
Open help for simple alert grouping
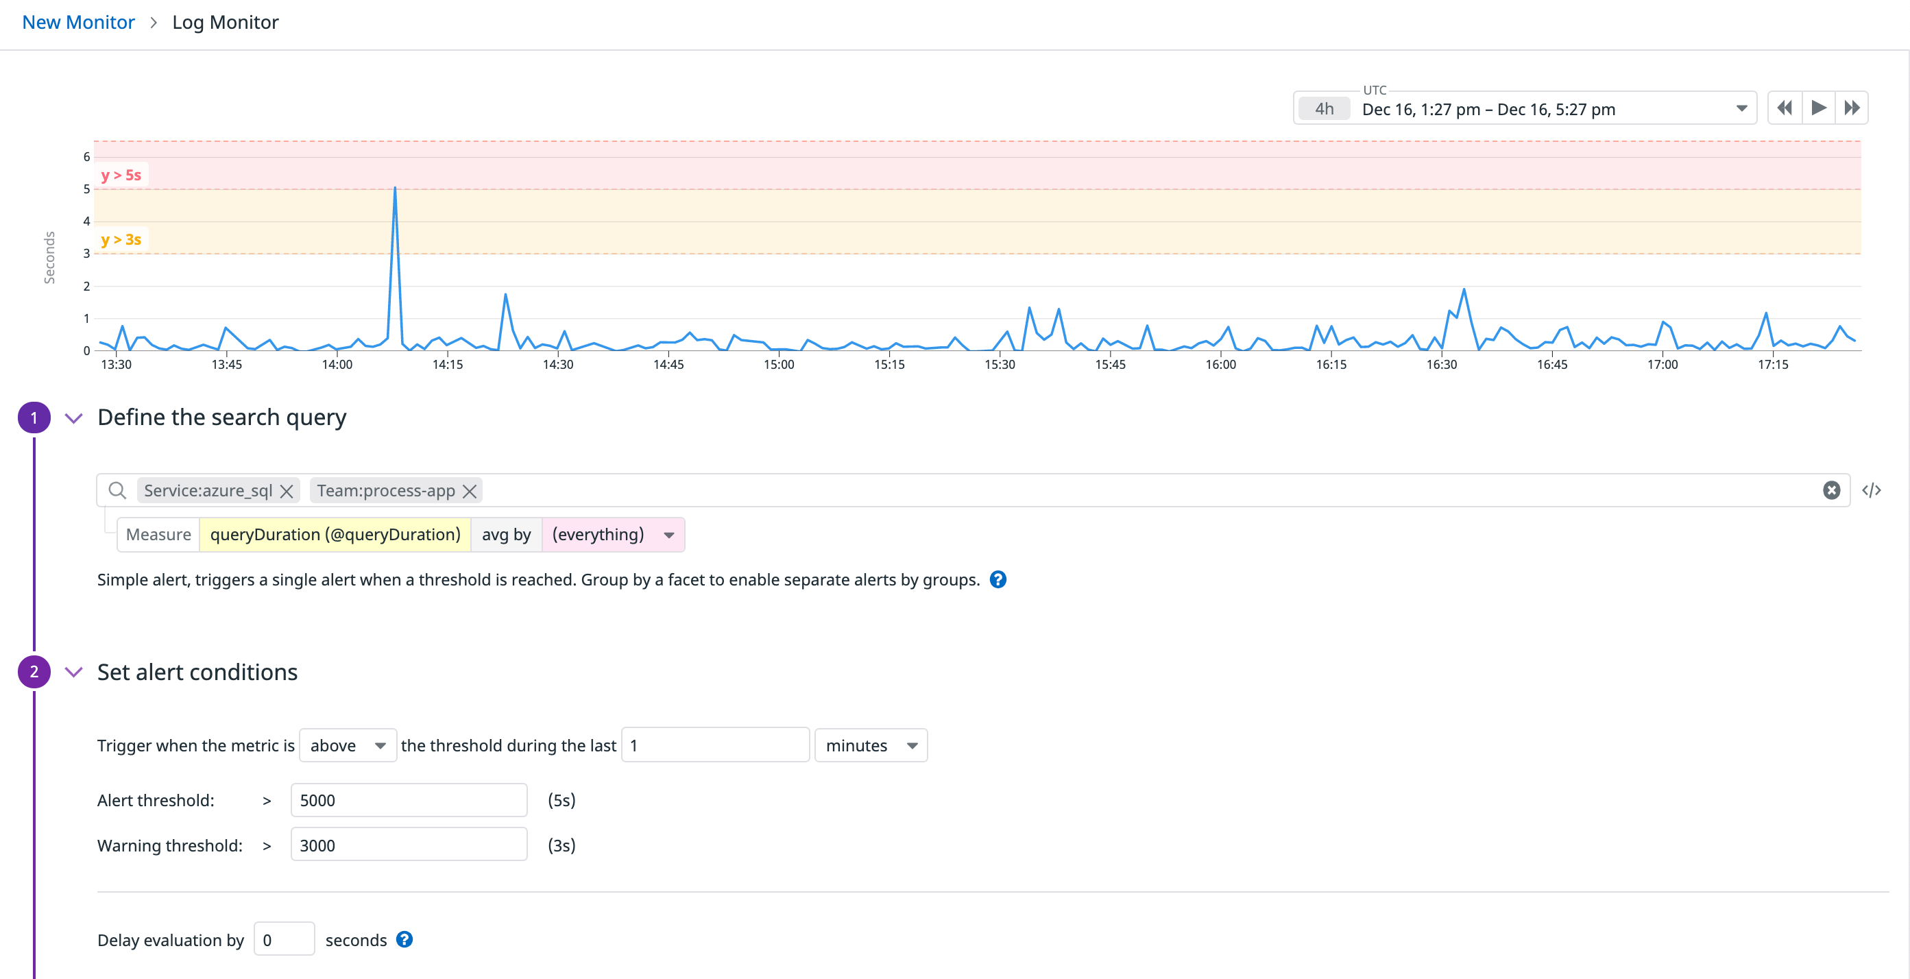[x=998, y=579]
